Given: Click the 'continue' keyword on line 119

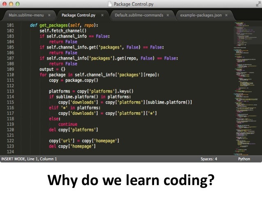Looking at the screenshot, I should 68,124.
